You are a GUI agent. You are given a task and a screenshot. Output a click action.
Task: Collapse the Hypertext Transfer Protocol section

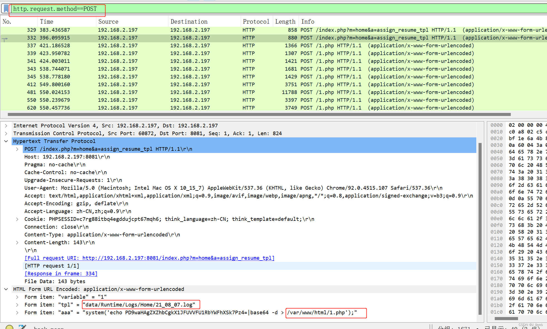click(x=6, y=141)
